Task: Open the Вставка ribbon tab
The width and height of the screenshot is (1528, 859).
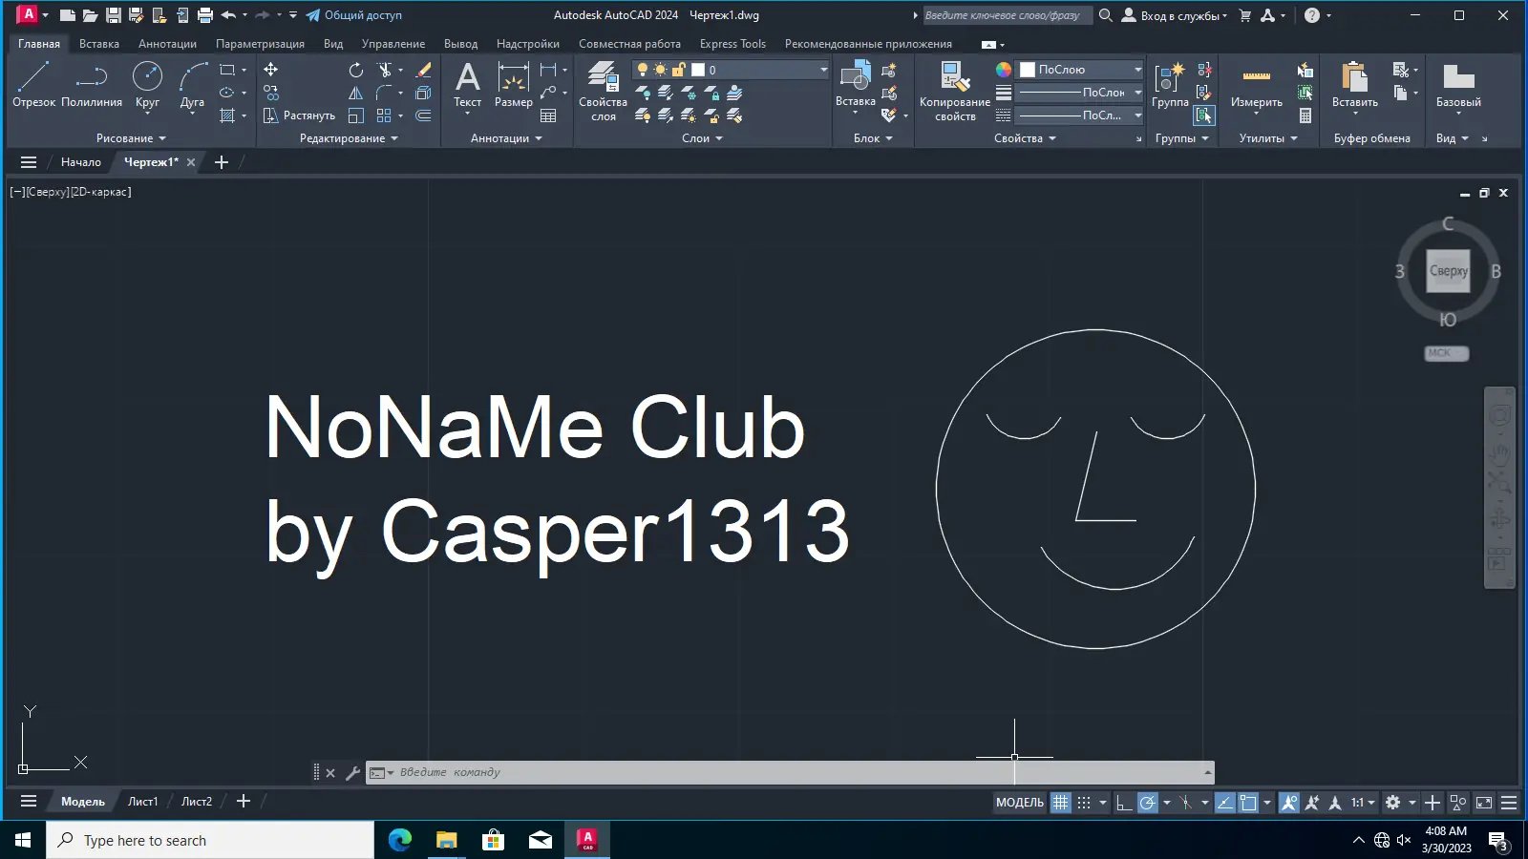Action: 99,44
